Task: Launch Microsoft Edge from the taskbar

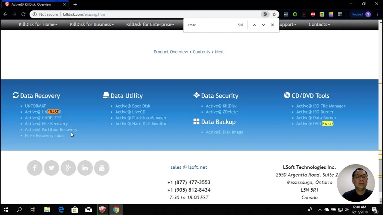Action: [61, 210]
